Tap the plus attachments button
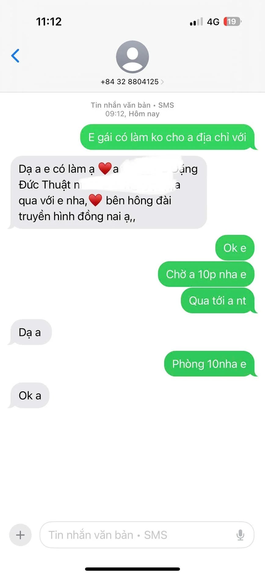Image resolution: width=265 pixels, height=576 pixels. tap(20, 535)
